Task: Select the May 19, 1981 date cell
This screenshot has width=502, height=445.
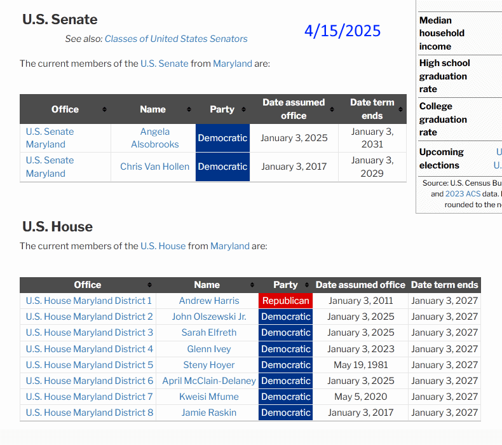Action: [x=360, y=365]
